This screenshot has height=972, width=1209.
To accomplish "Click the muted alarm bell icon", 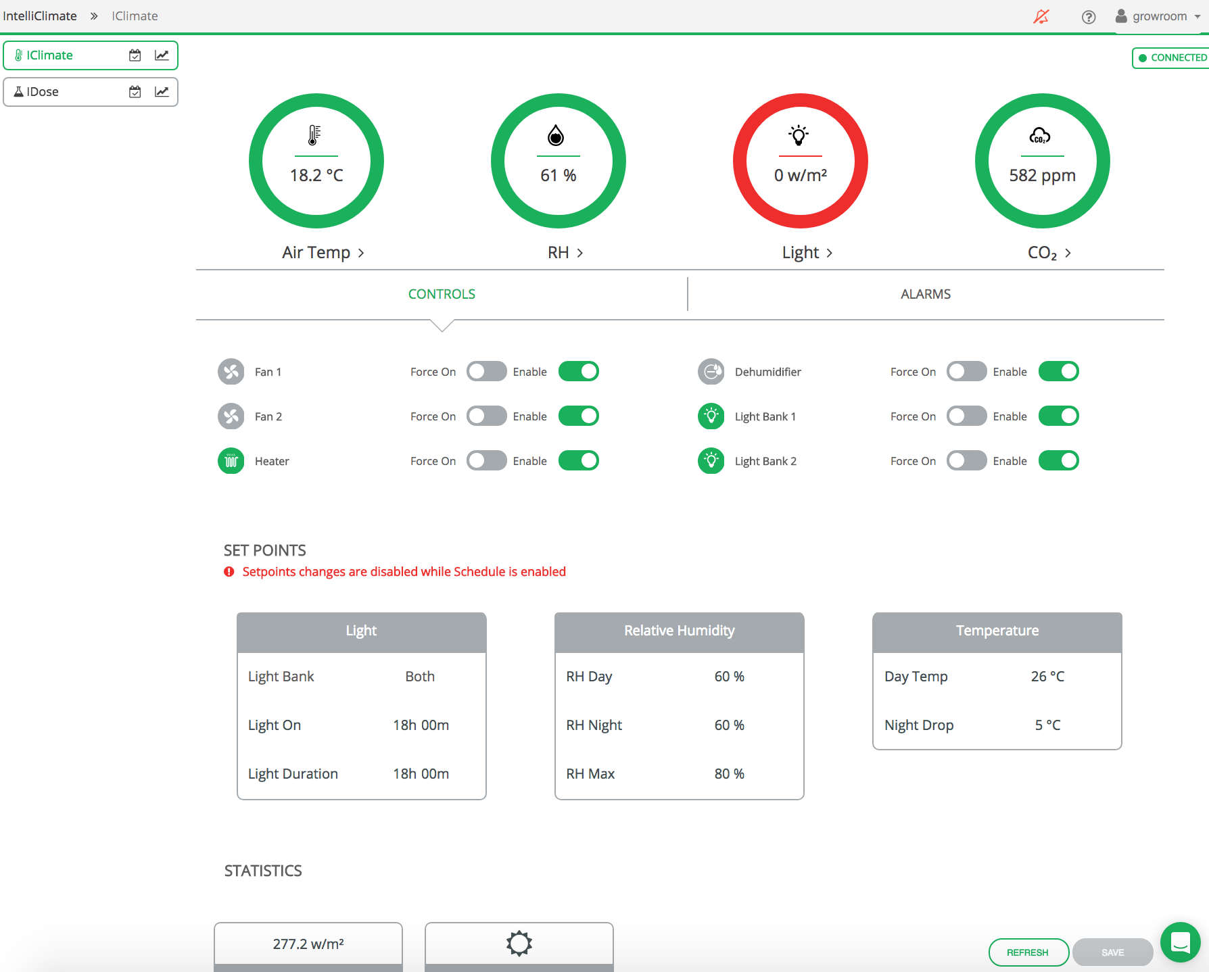I will 1041,16.
